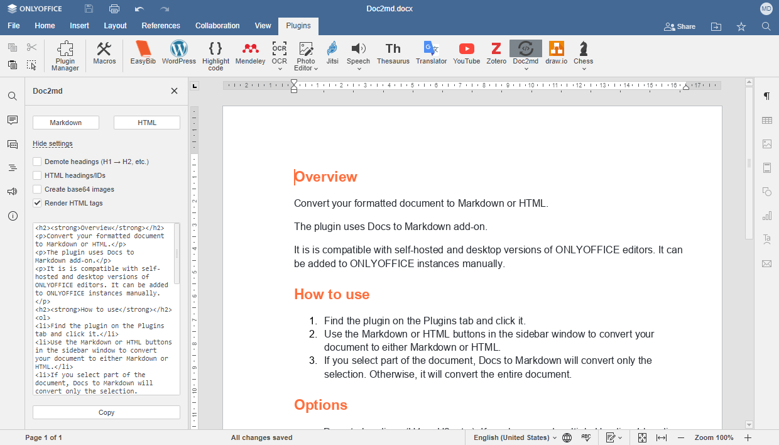Fit the page using the status bar icon
Viewport: 779px width, 445px height.
(642, 437)
